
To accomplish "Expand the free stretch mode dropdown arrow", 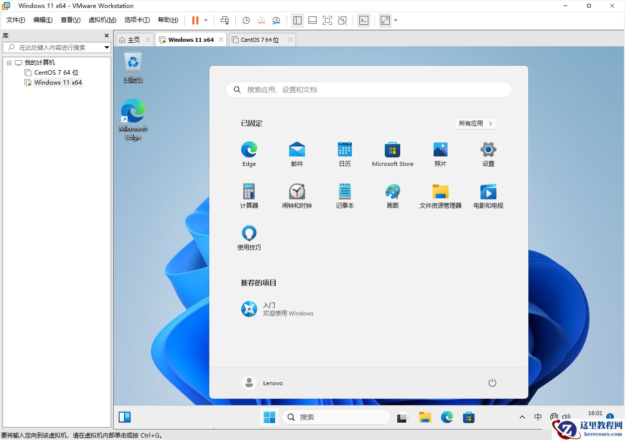I will coord(396,20).
